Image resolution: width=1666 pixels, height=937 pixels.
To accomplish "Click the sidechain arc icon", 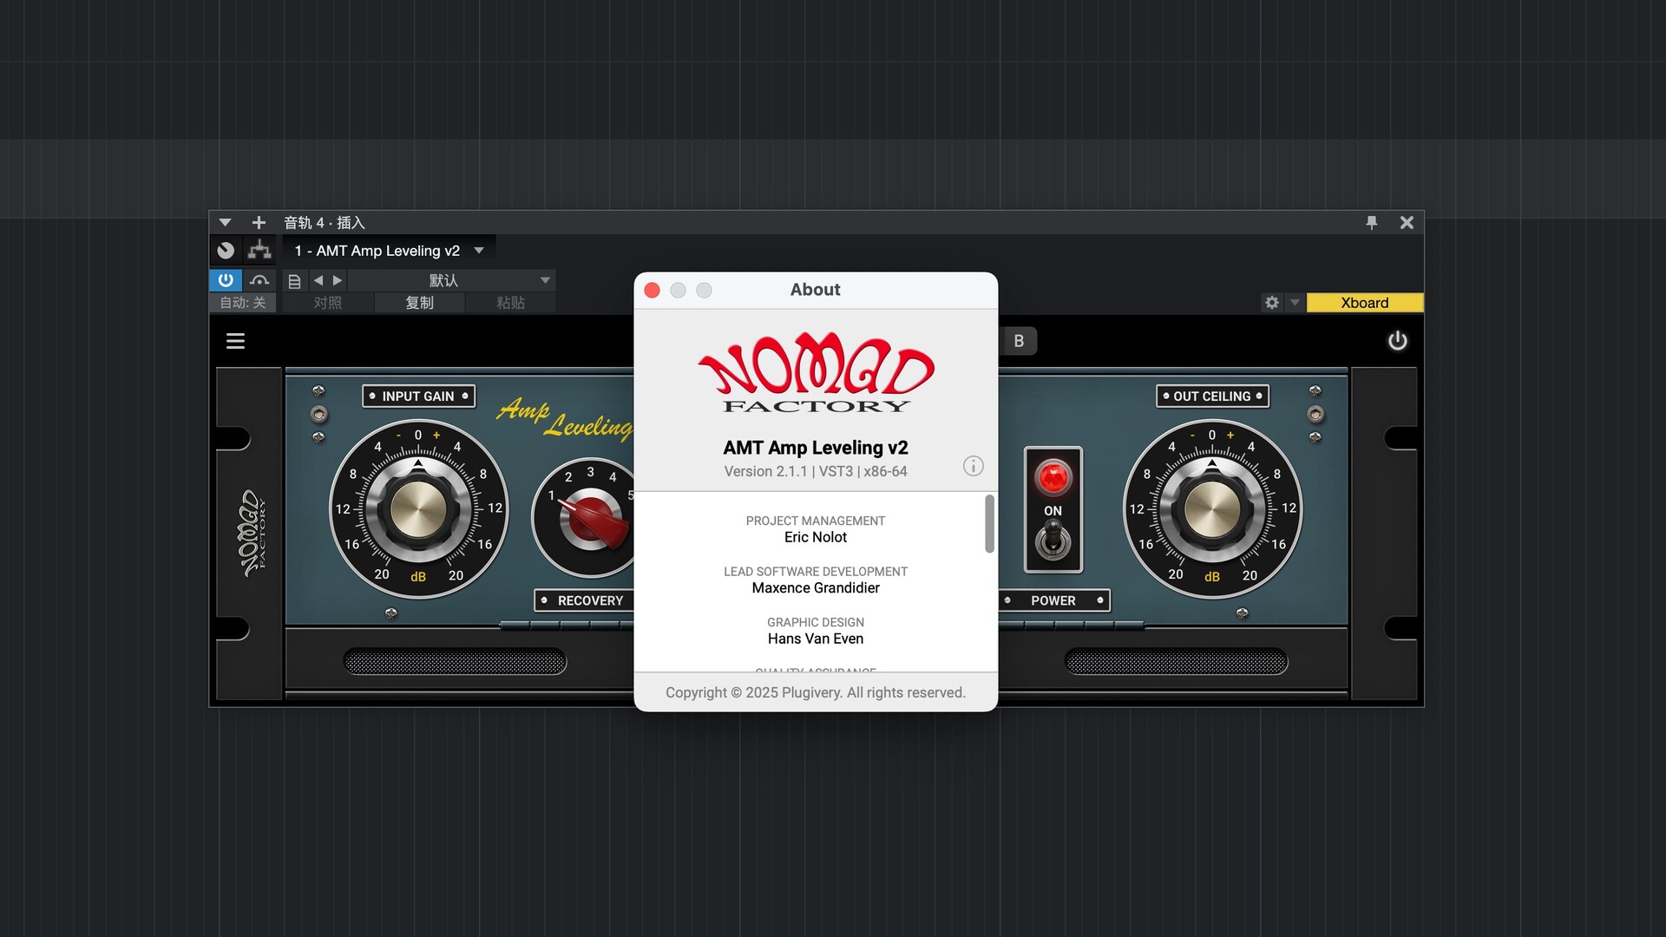I will [259, 280].
